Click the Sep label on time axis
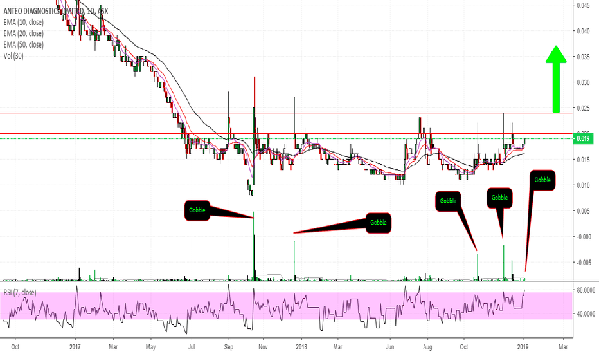Image resolution: width=599 pixels, height=354 pixels. pyautogui.click(x=228, y=347)
